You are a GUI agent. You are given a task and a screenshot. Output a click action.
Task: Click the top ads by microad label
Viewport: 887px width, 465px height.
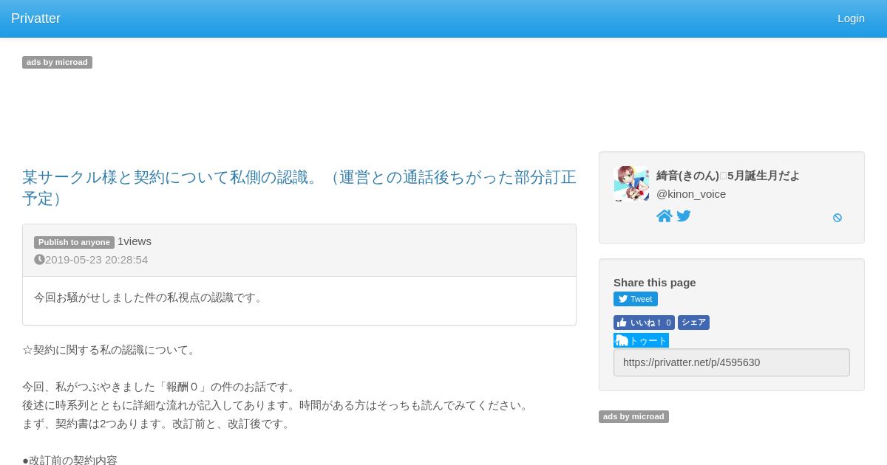pyautogui.click(x=57, y=62)
